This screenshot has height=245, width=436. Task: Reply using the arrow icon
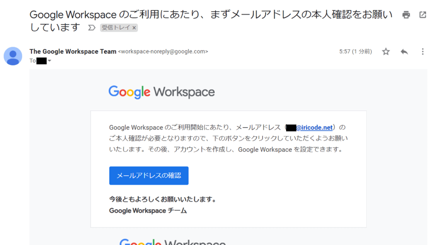[404, 51]
